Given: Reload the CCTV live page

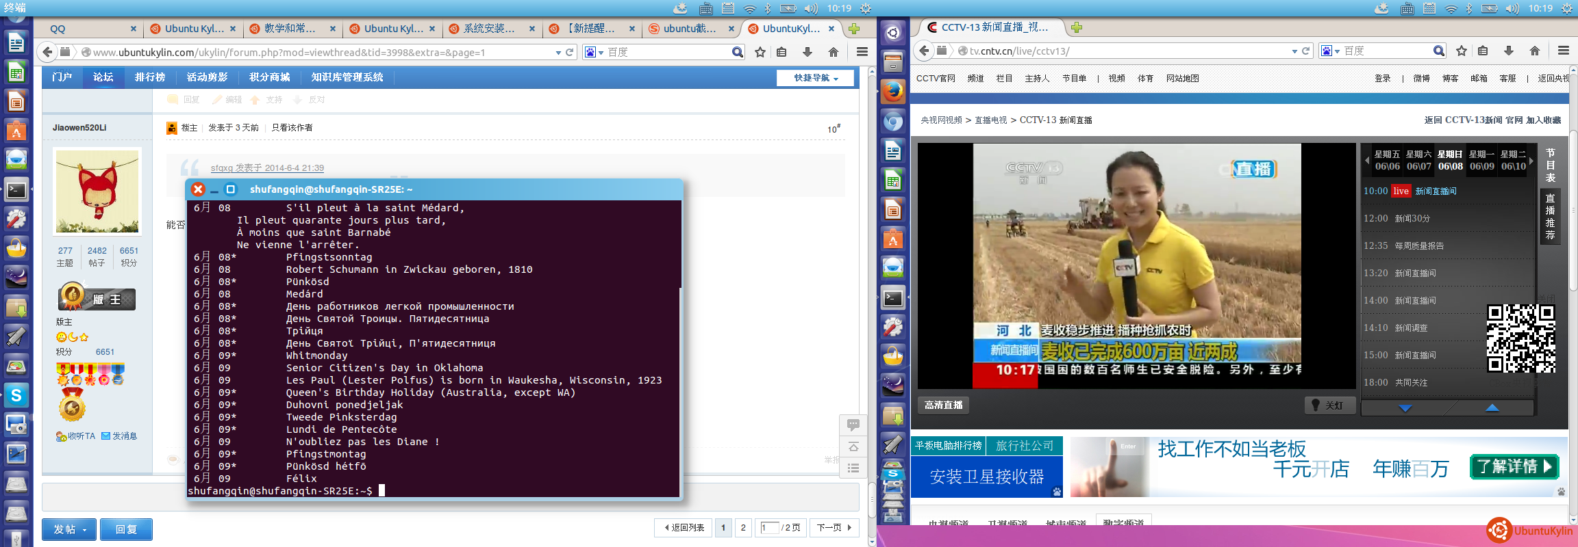Looking at the screenshot, I should tap(1306, 51).
